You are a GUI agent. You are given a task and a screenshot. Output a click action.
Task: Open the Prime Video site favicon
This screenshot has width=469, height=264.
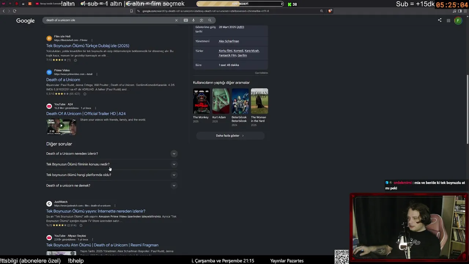click(x=49, y=72)
